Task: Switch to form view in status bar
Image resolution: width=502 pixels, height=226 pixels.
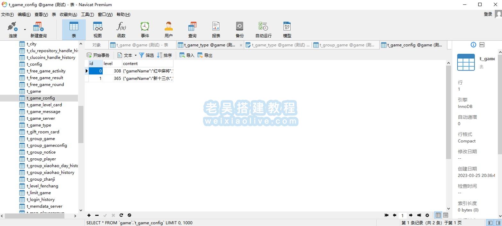Action: tap(446, 215)
